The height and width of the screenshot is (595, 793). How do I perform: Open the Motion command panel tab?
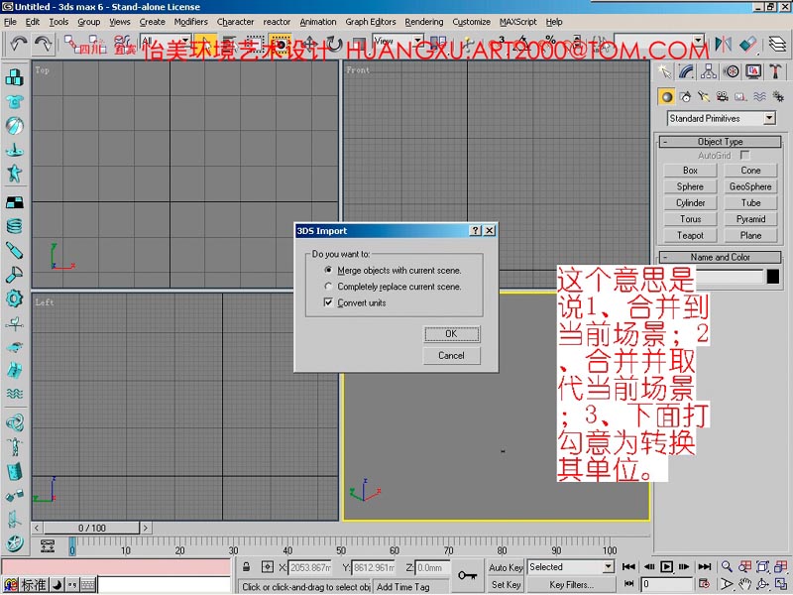pyautogui.click(x=732, y=71)
